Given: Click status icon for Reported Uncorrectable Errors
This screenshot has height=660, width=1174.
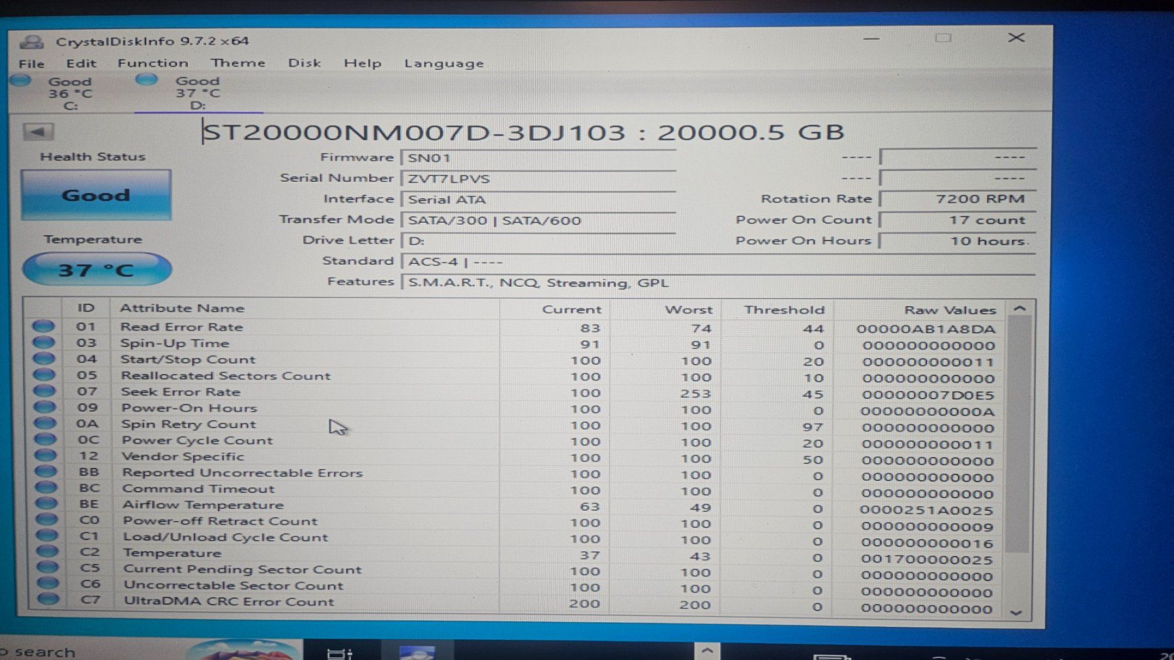Looking at the screenshot, I should (46, 471).
